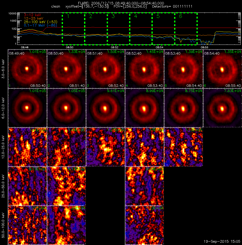Click the 12.0-25.0 keV image labeled 1.41E+05
The width and height of the screenshot is (242, 245).
[27, 147]
